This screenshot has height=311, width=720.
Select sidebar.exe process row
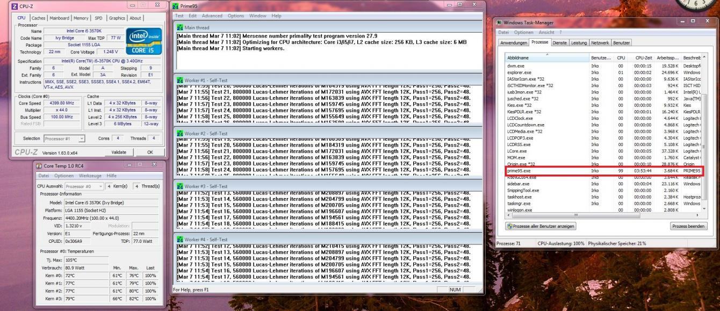604,184
